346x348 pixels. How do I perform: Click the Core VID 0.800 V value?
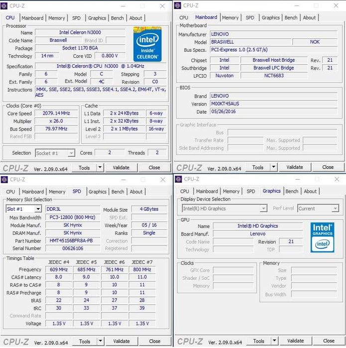(x=110, y=56)
